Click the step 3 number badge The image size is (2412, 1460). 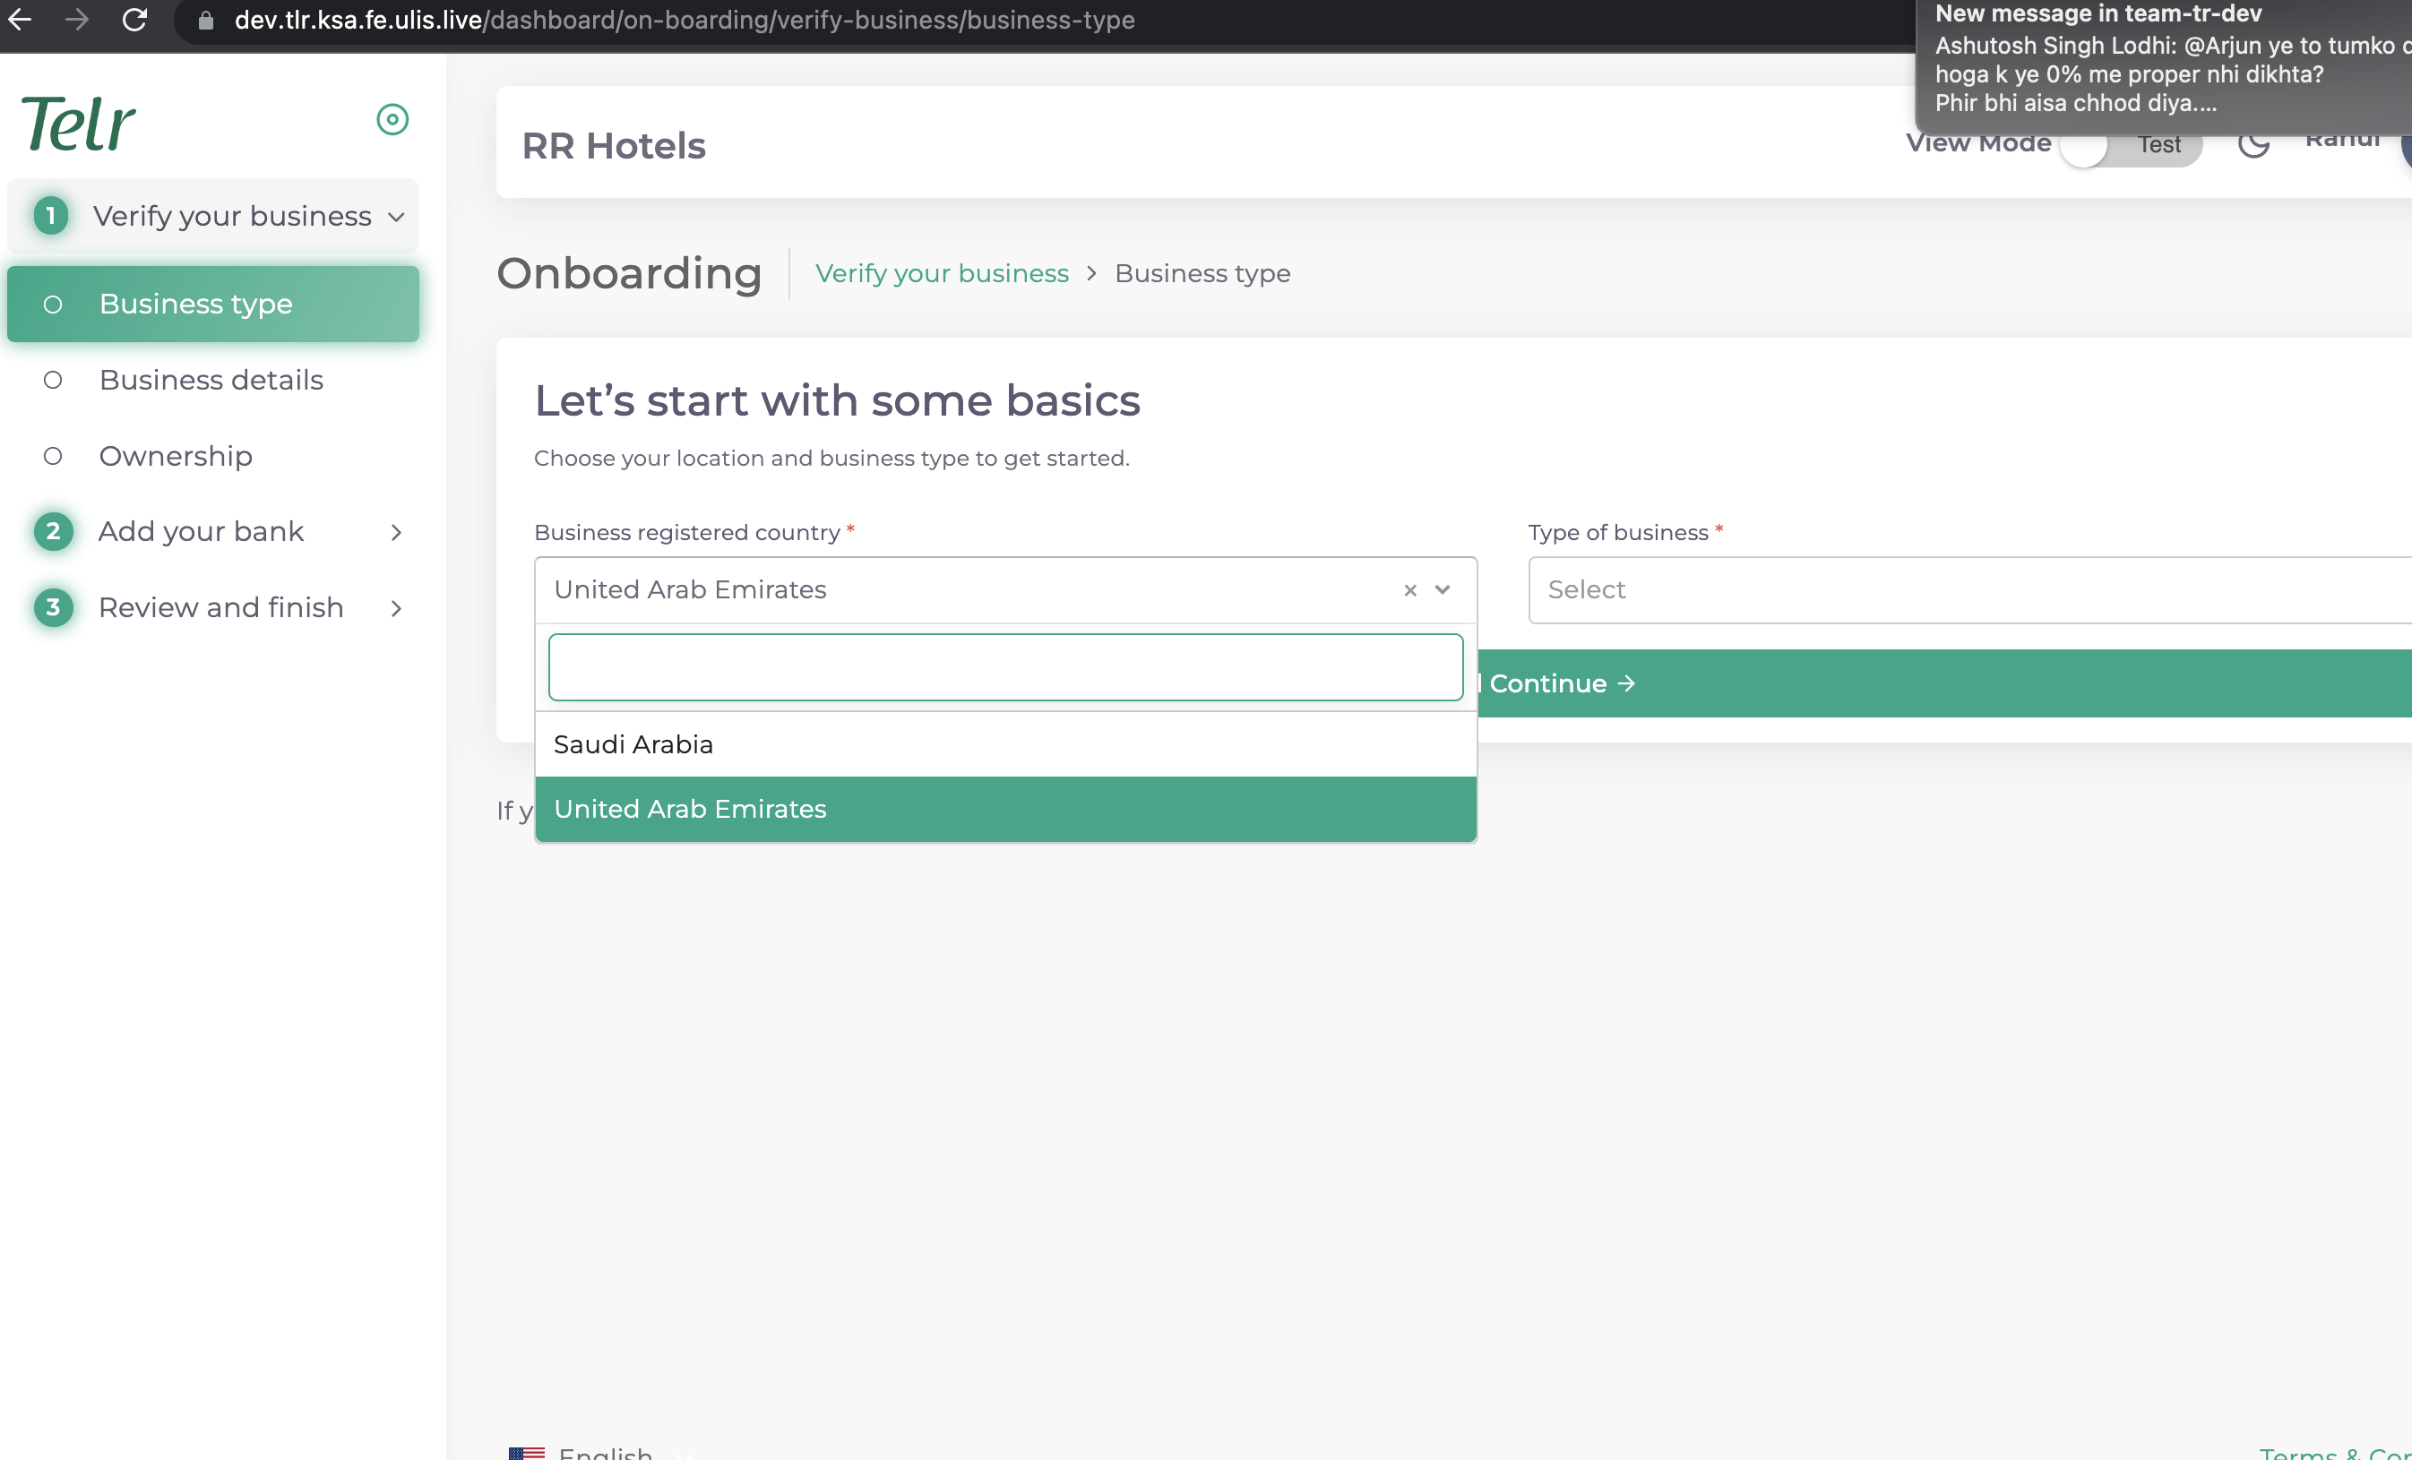53,607
